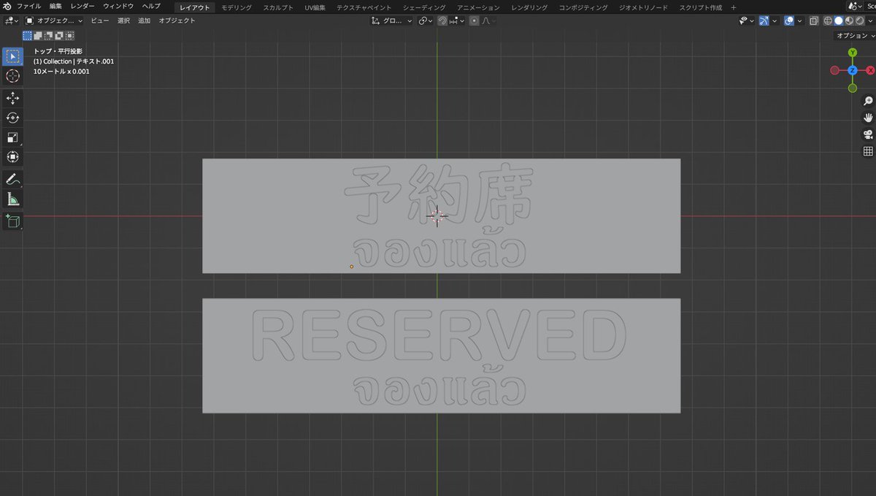Click the 予約席 text plate object

(441, 215)
